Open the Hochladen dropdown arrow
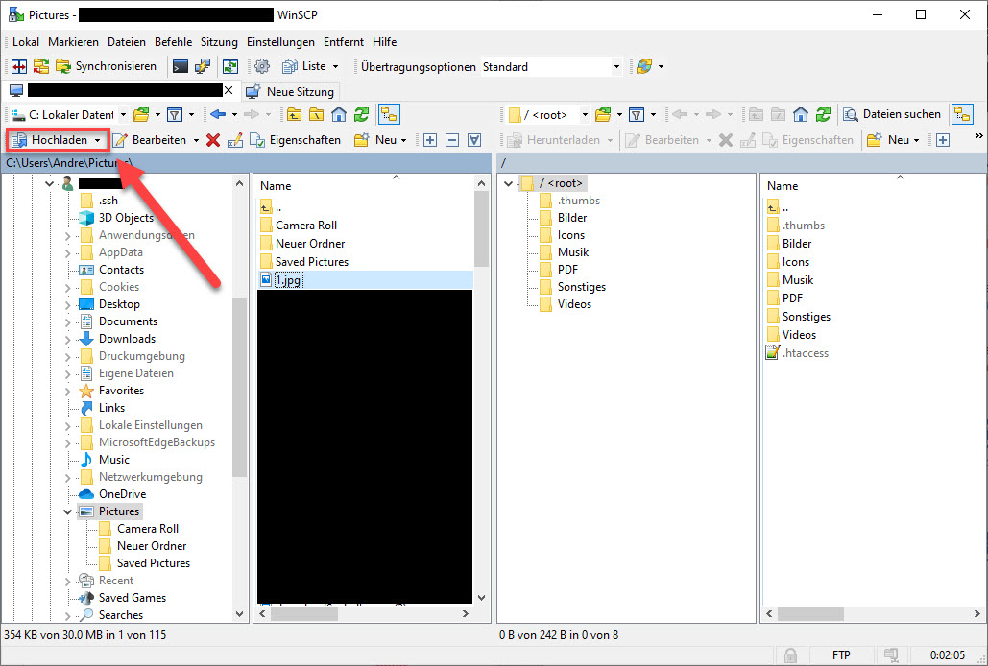The width and height of the screenshot is (988, 666). 98,140
